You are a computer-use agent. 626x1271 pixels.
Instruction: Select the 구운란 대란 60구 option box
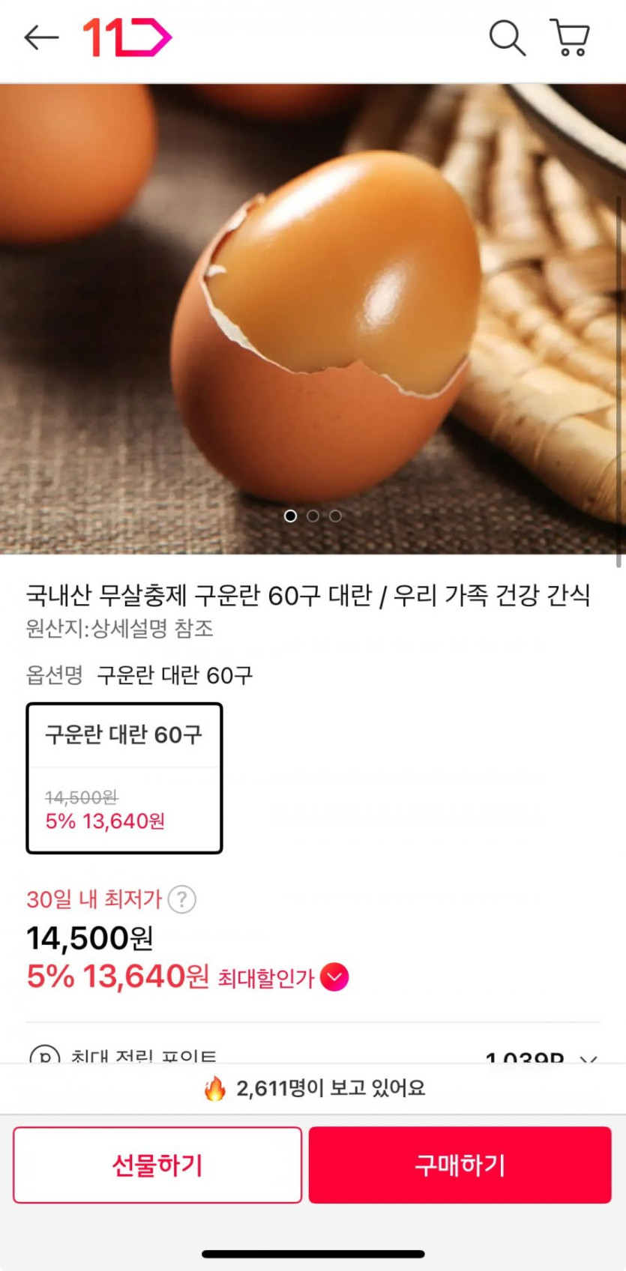point(124,778)
